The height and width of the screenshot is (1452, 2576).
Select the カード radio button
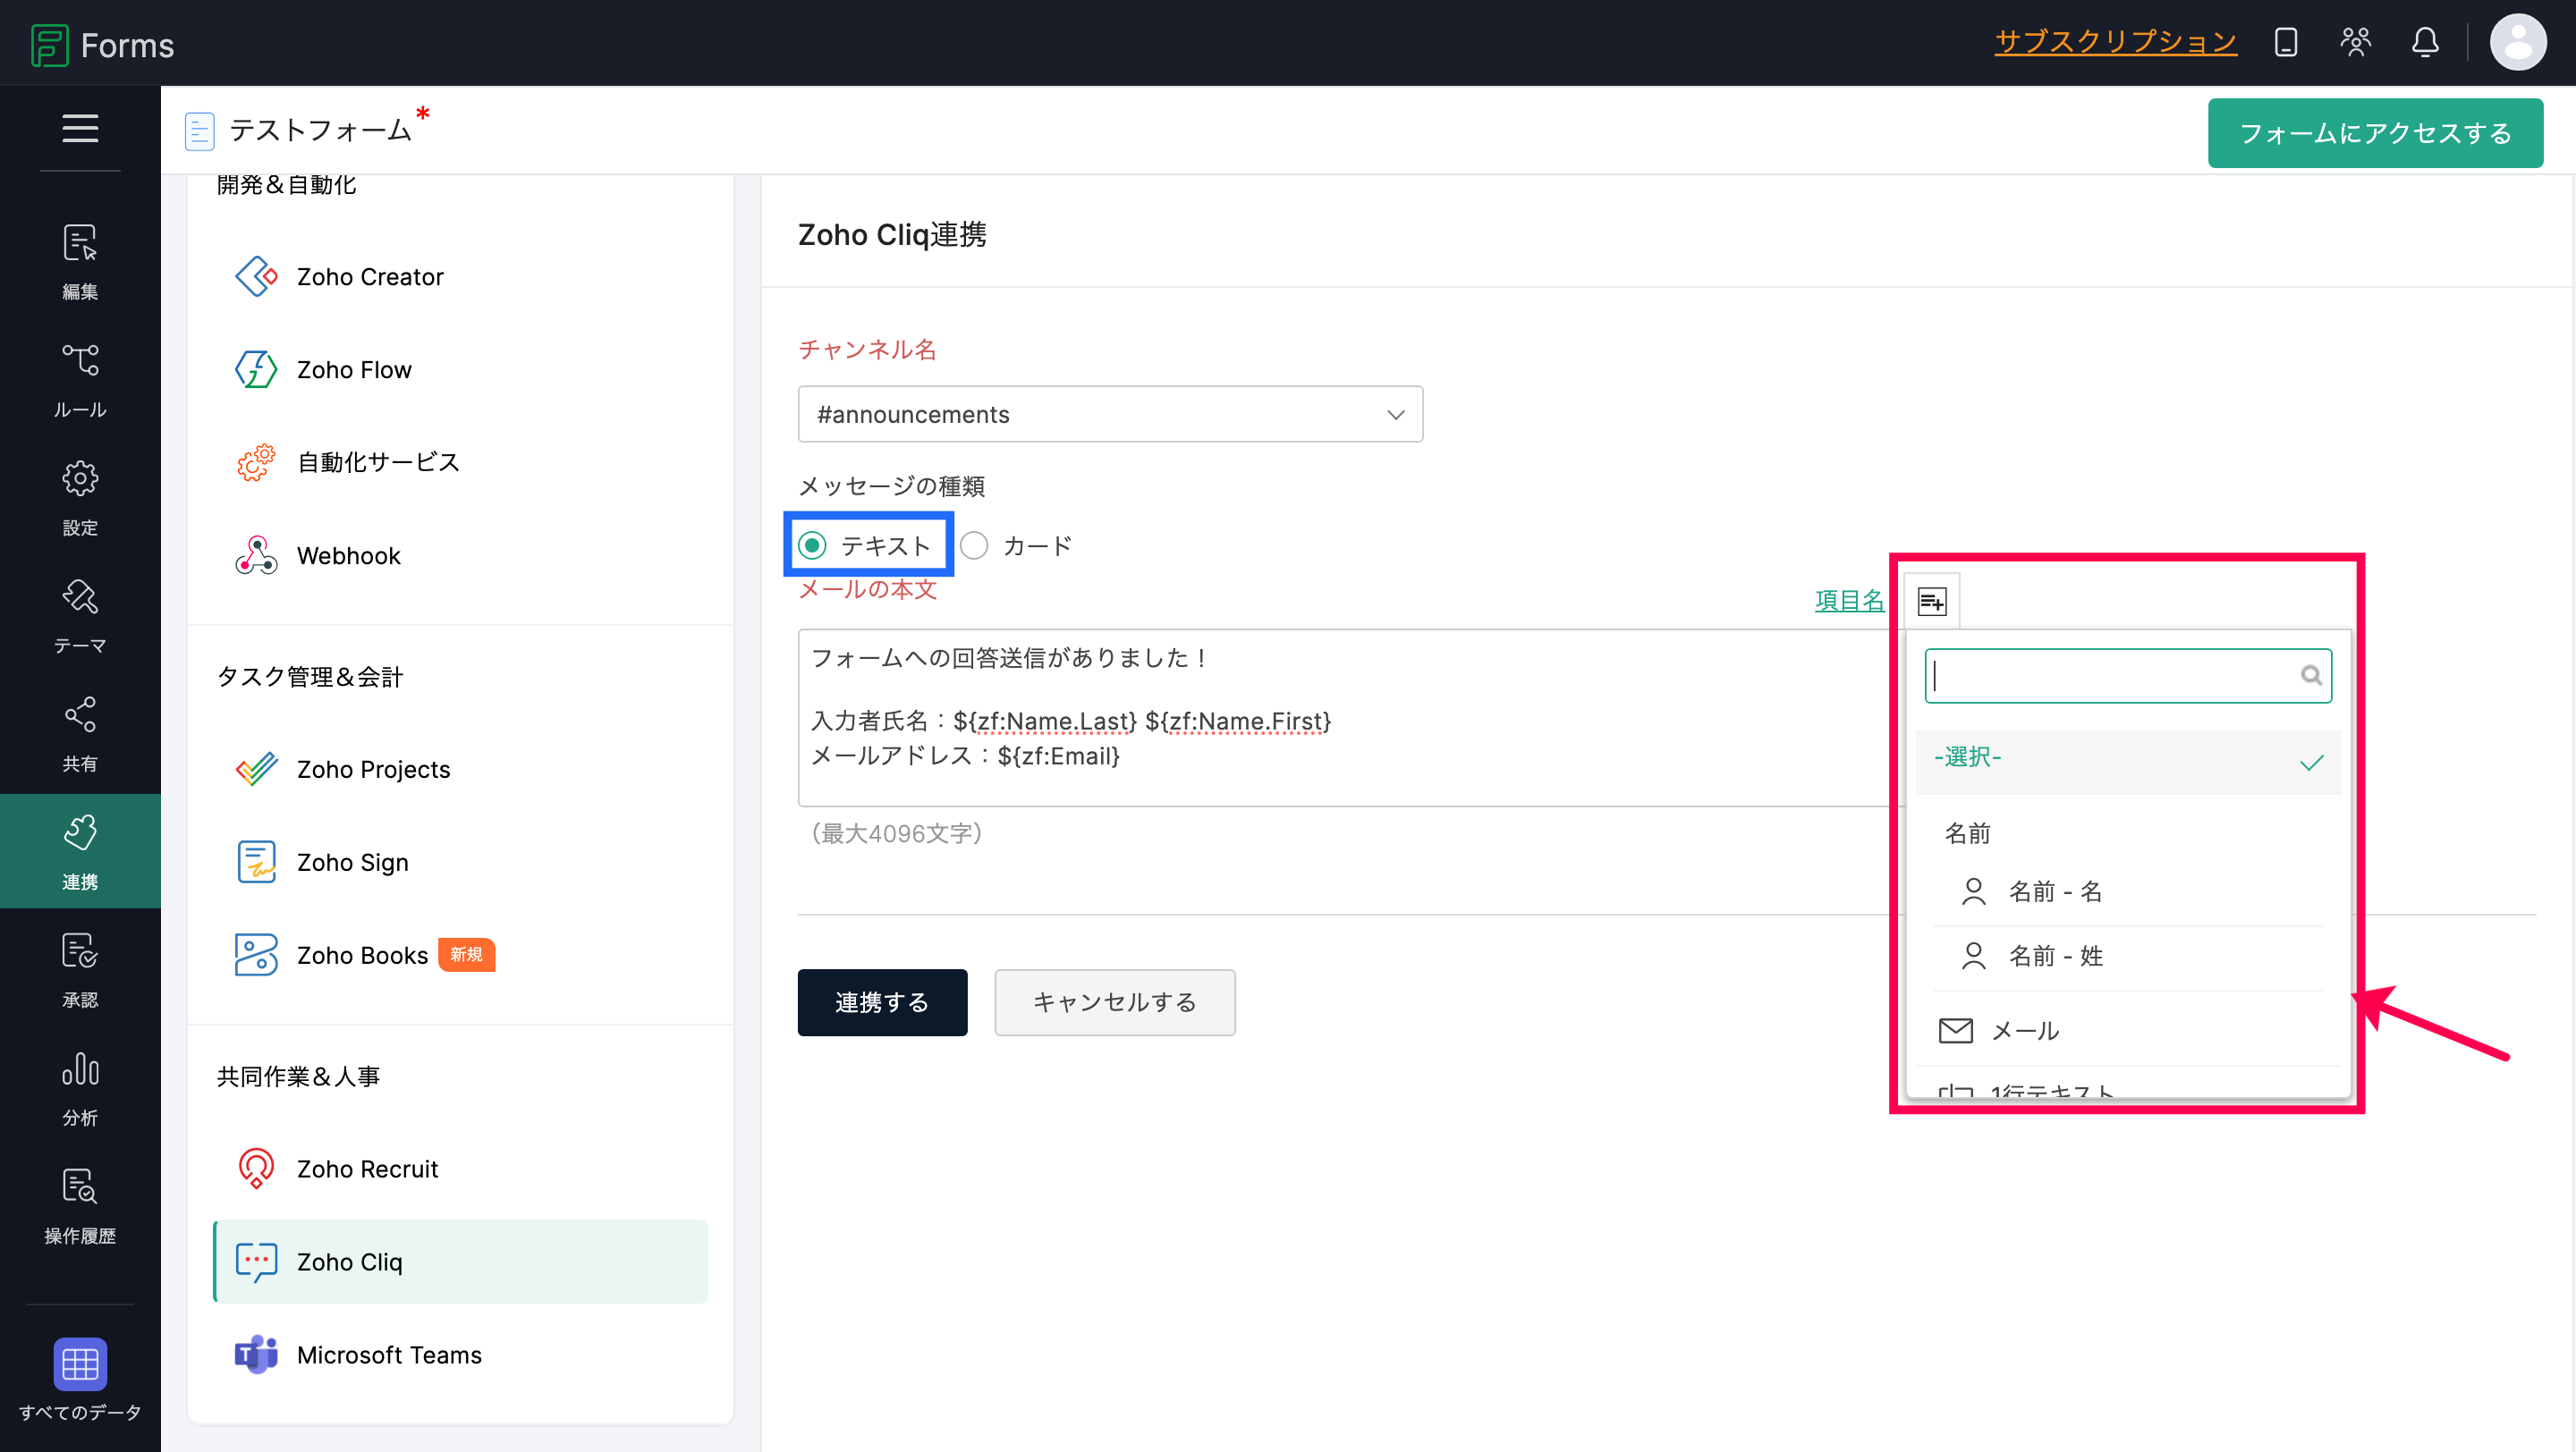[x=974, y=544]
